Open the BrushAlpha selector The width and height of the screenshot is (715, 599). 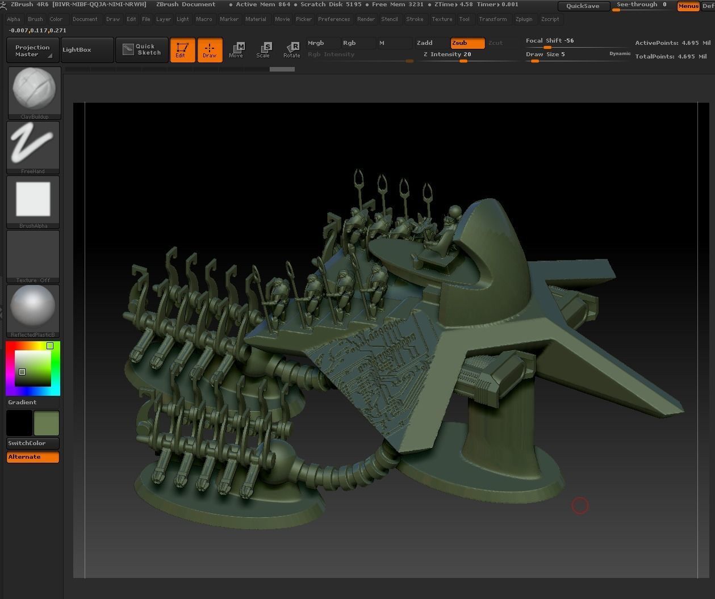click(x=34, y=202)
